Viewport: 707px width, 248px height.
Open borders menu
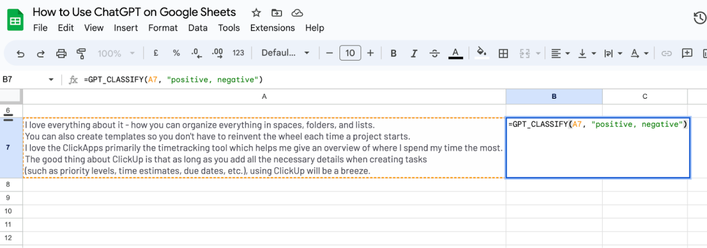coord(503,53)
